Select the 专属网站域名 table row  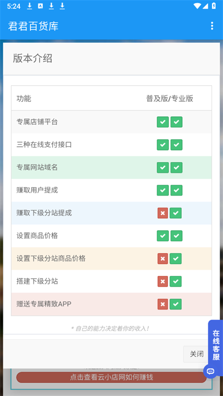[111, 167]
